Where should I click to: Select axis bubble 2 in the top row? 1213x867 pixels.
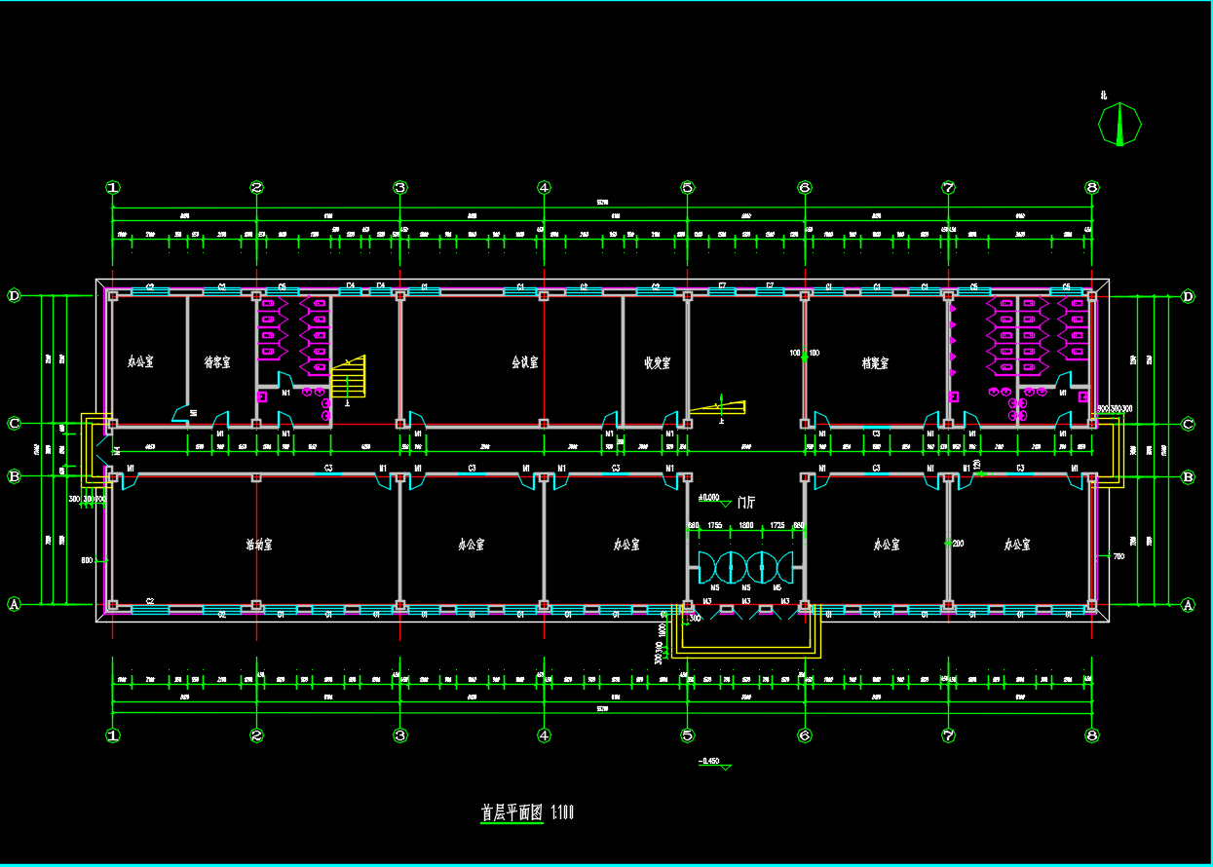256,188
